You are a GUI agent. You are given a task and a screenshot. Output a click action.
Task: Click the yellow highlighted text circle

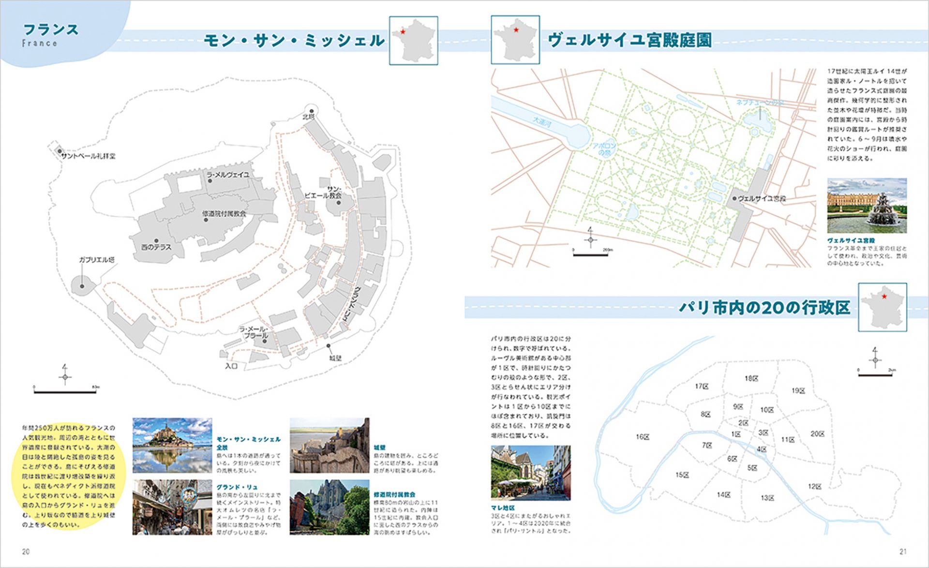pyautogui.click(x=68, y=476)
